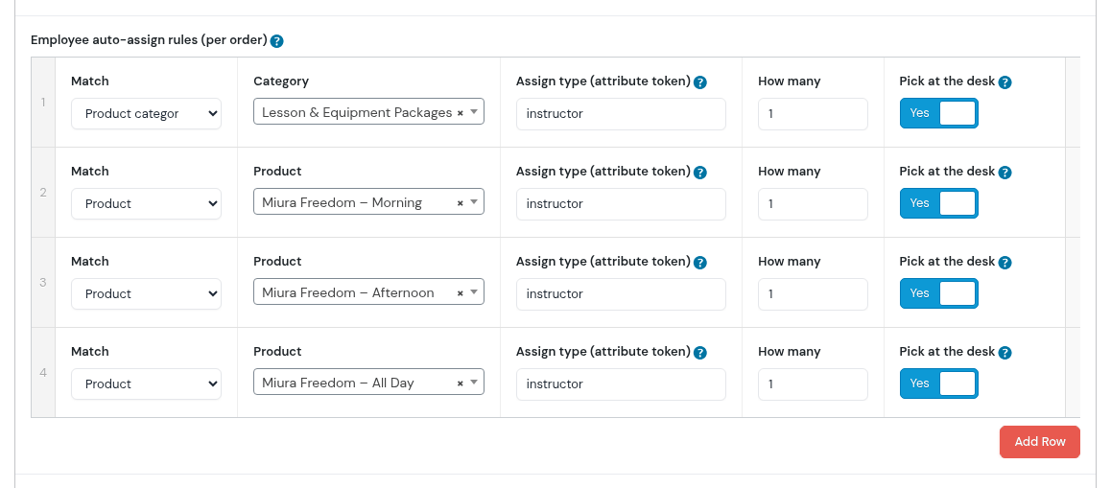This screenshot has height=488, width=1111.
Task: Remove Miura Freedom – All Day selection with x
Action: (x=460, y=383)
